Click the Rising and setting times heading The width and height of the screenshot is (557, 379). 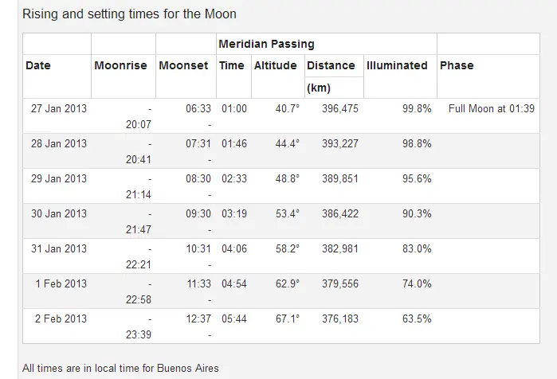click(129, 14)
